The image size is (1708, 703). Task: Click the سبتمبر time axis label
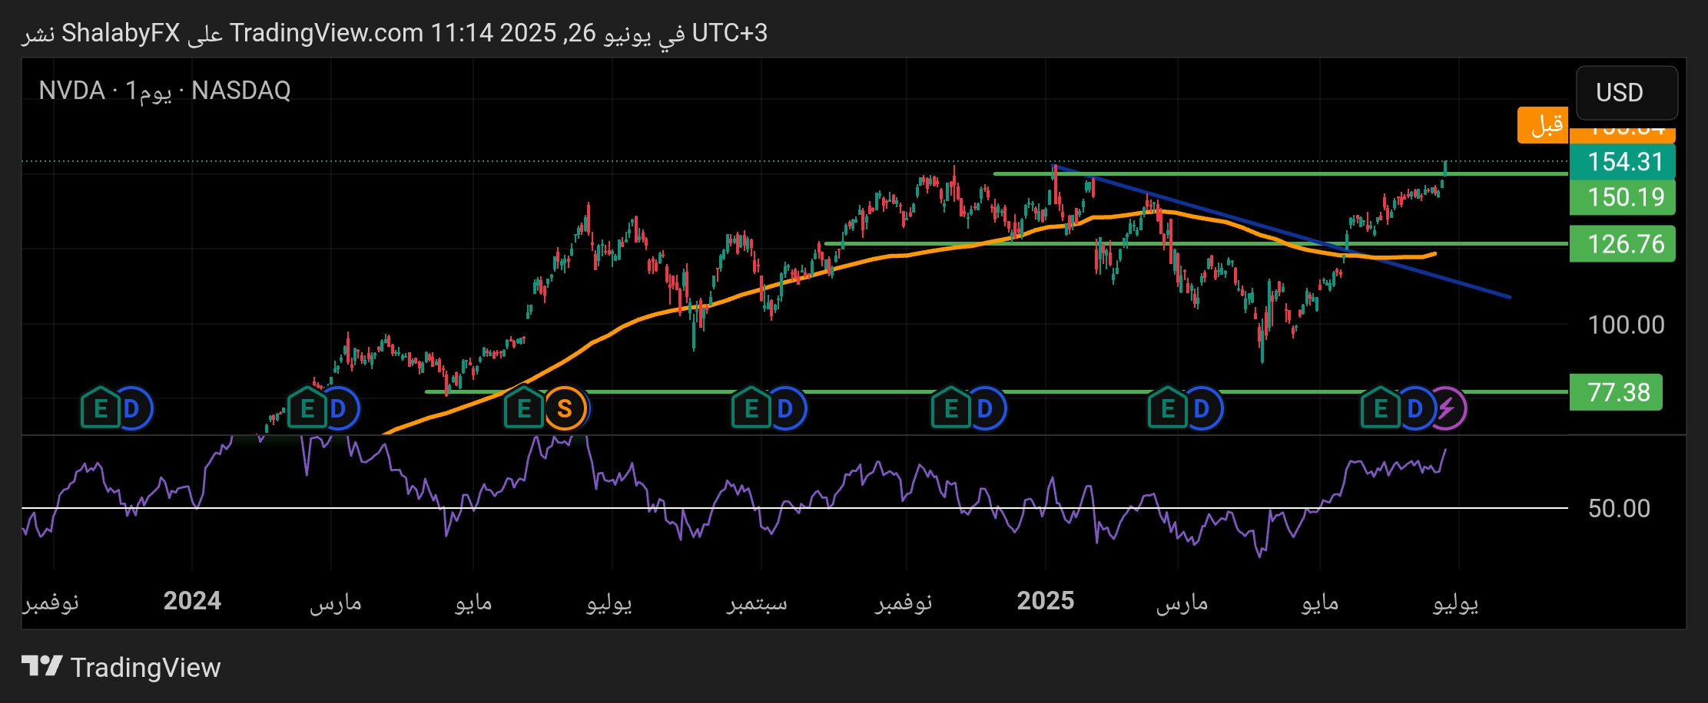coord(758,602)
